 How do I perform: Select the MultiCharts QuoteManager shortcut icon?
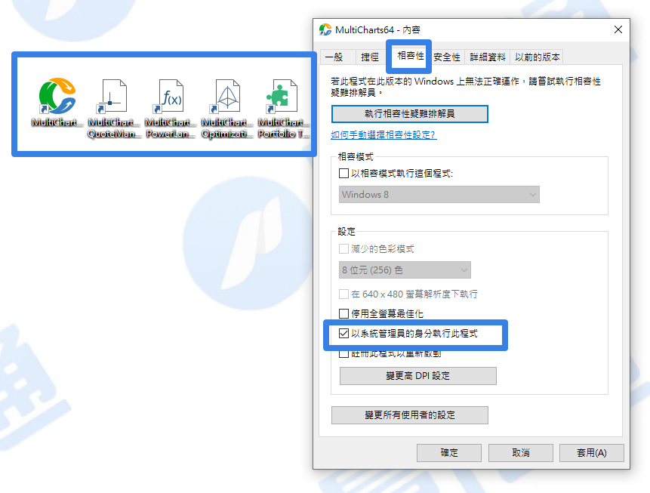pyautogui.click(x=112, y=96)
